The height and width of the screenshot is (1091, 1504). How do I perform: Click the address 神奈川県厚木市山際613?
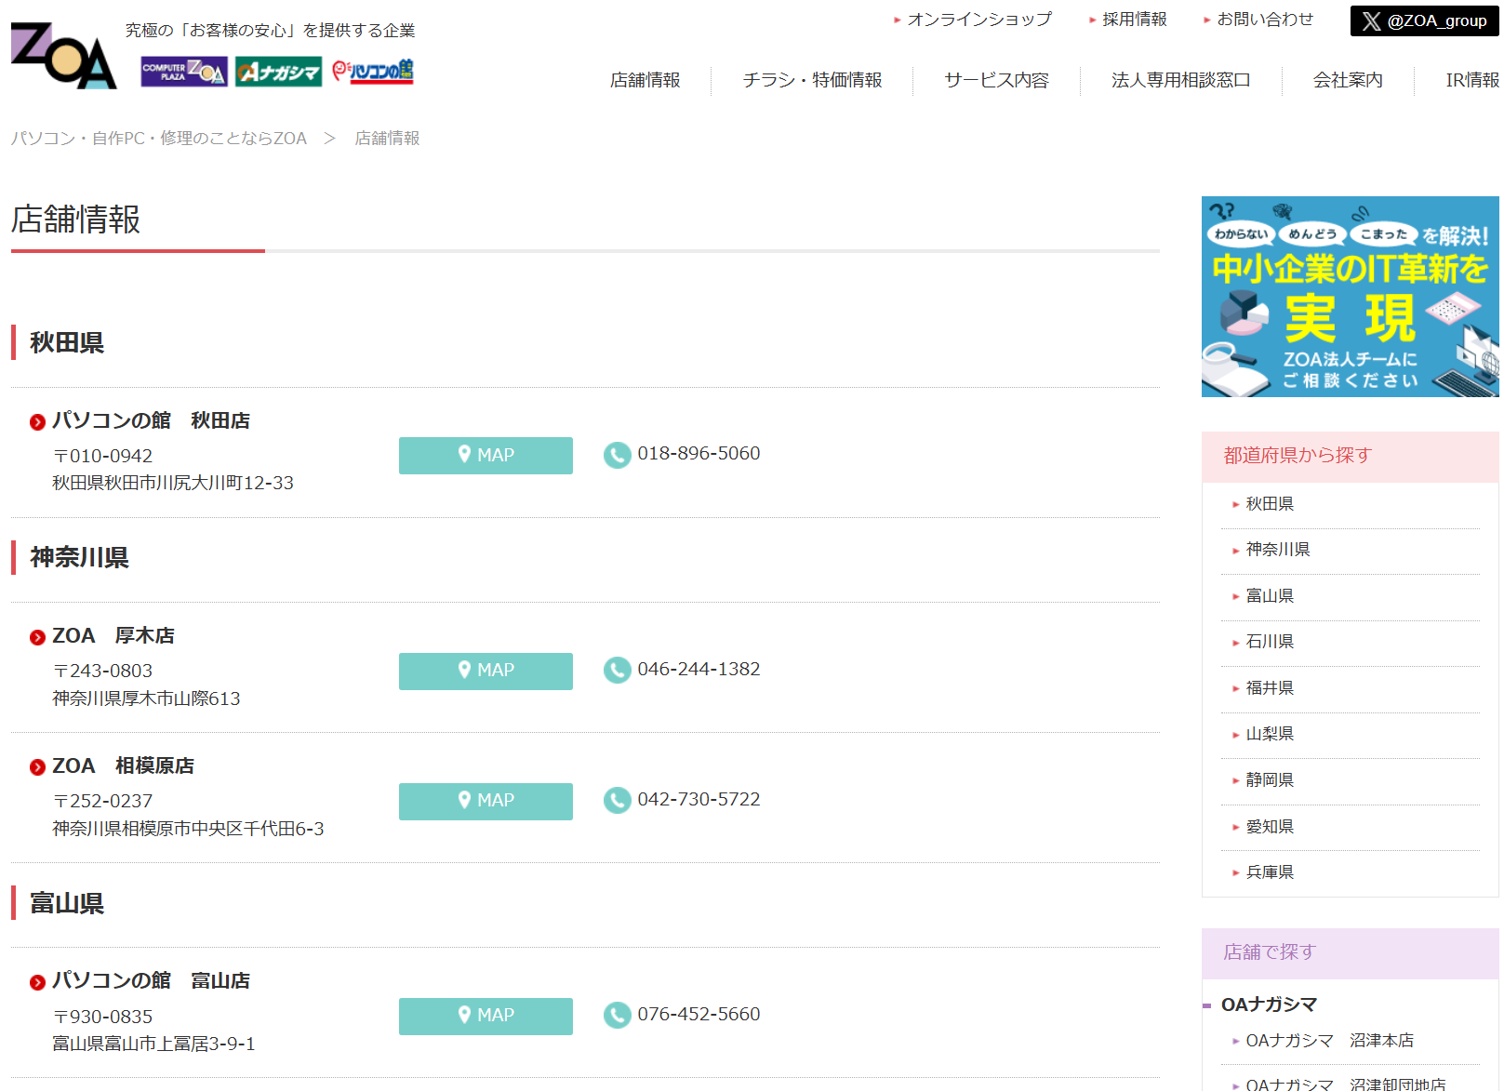pyautogui.click(x=146, y=699)
